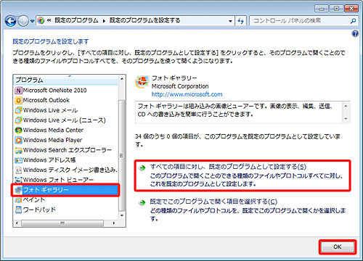Screen dimensions: 363x261
Task: Click the Windows アドレス帳 icon
Action: pos(18,160)
